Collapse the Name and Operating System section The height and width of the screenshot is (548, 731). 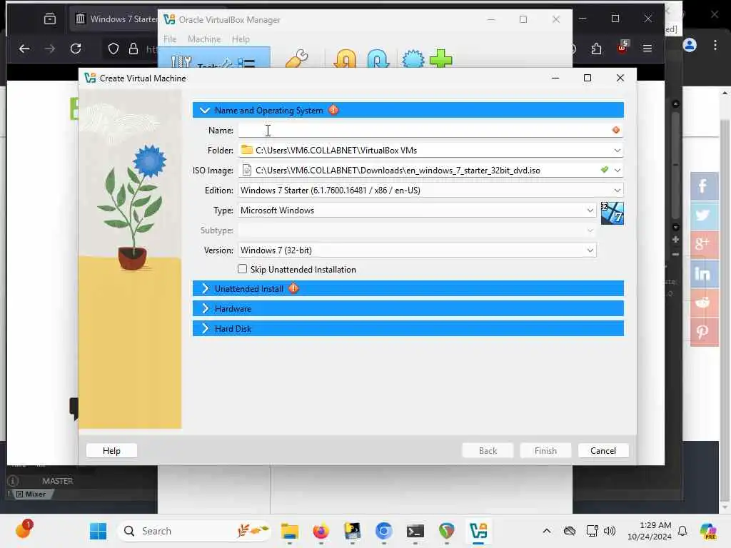(x=204, y=111)
